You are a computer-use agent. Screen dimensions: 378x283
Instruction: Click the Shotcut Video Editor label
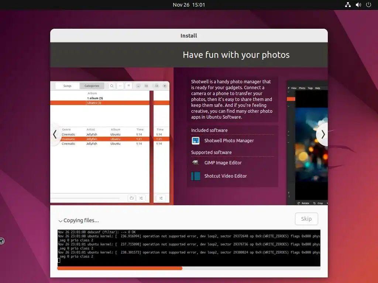pyautogui.click(x=226, y=176)
